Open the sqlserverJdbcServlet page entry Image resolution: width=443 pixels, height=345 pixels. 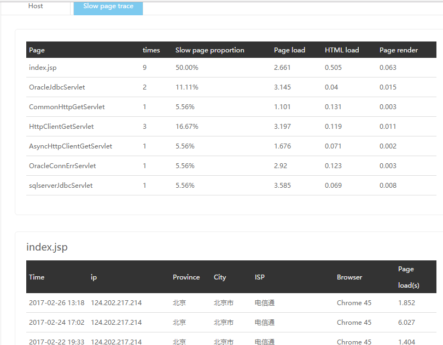[x=61, y=186]
